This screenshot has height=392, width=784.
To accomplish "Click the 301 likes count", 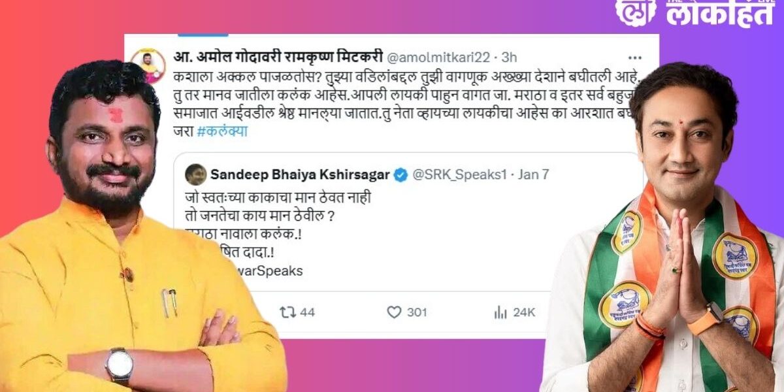I will 417,312.
